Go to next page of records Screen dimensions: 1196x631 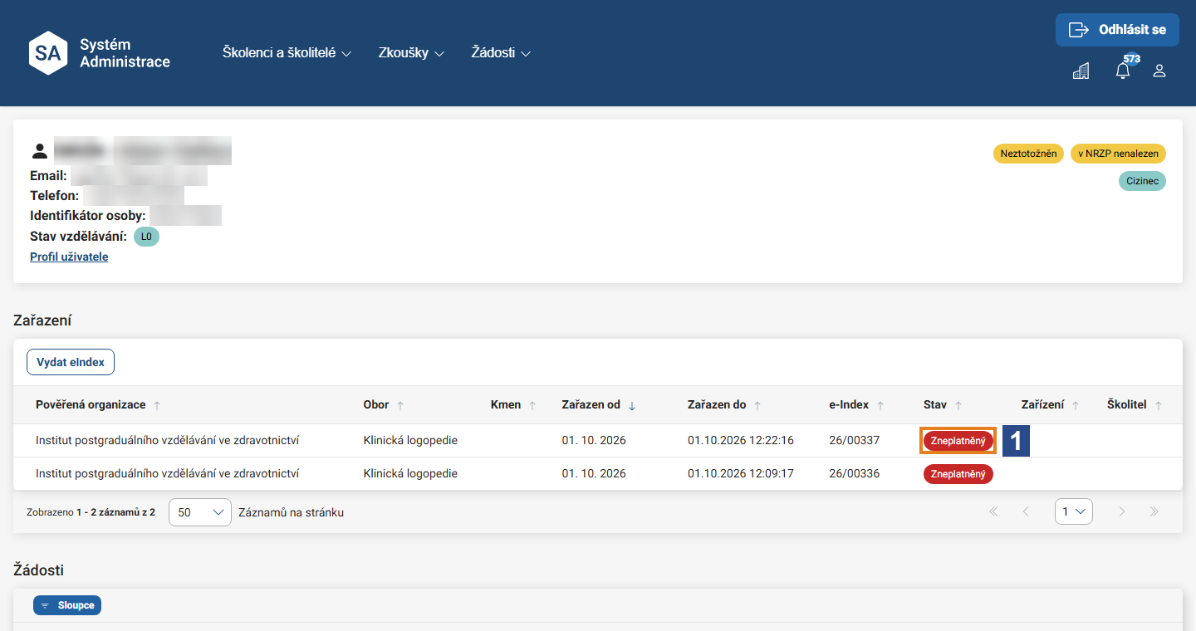click(1122, 512)
